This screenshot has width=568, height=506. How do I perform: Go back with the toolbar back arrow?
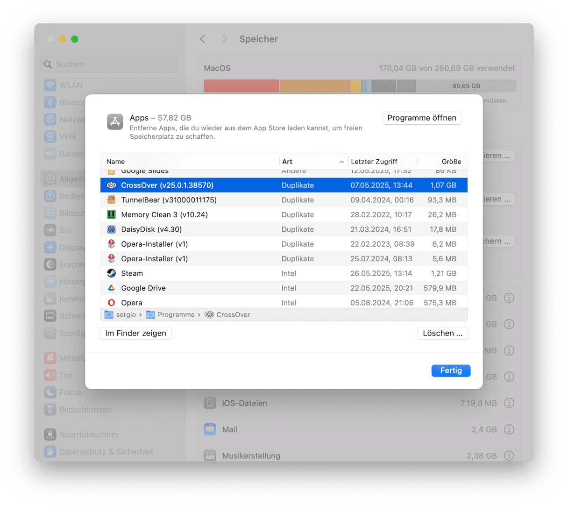coord(203,39)
